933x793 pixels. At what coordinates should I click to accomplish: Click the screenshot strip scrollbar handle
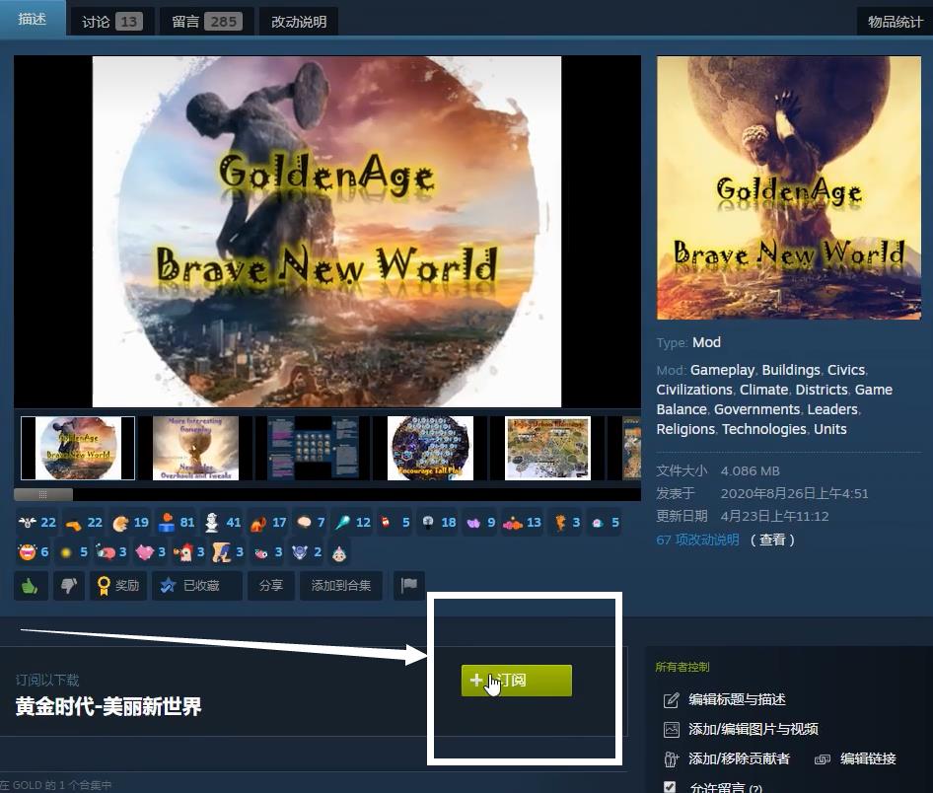click(42, 494)
